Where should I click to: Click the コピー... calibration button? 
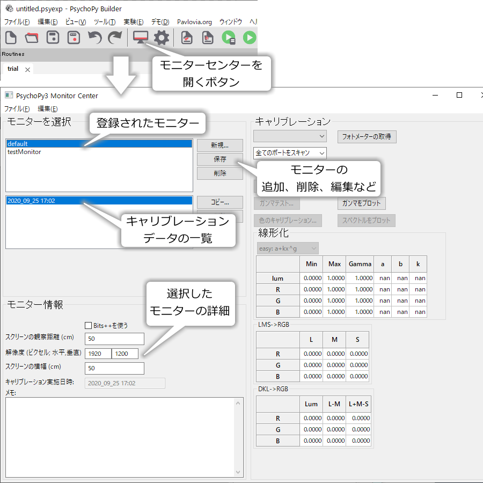coord(220,202)
